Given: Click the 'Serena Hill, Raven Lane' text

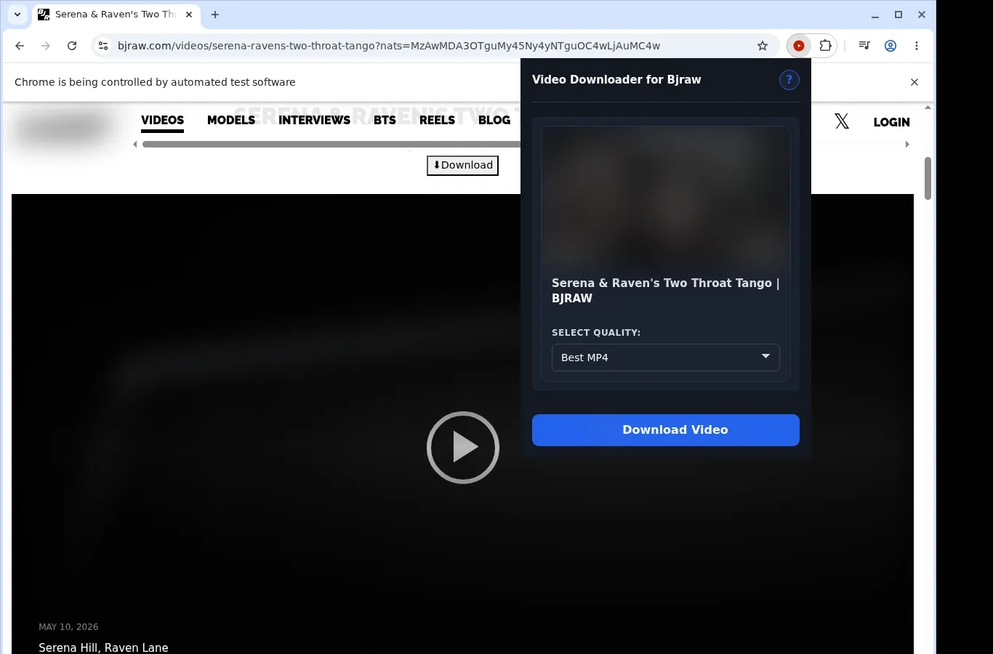Looking at the screenshot, I should point(103,647).
